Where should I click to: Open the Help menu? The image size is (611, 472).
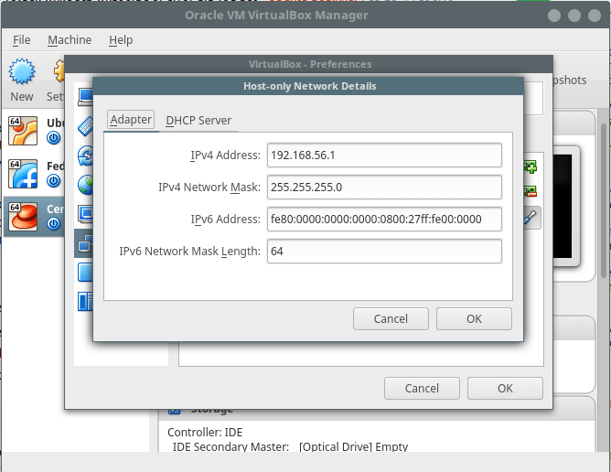point(121,40)
